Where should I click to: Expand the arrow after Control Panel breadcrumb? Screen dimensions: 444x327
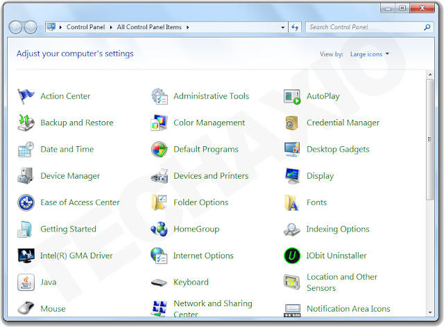111,28
